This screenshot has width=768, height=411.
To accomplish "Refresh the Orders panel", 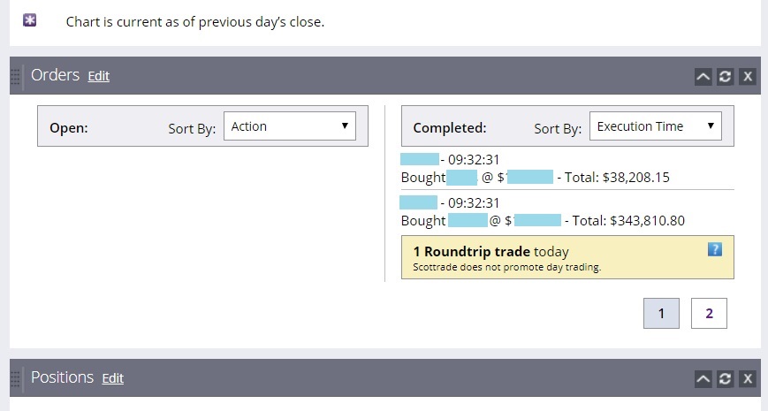I will [x=726, y=77].
